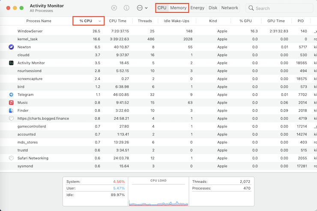This screenshot has height=211, width=317.
Task: Switch to the Memory tab
Action: tap(178, 8)
